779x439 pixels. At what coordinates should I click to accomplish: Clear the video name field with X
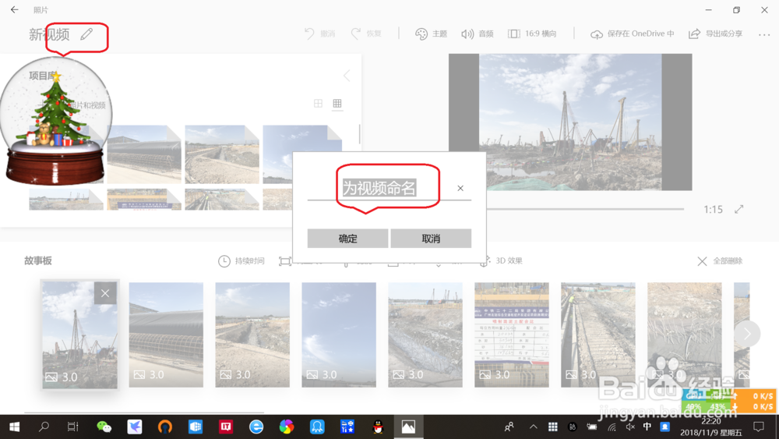pyautogui.click(x=460, y=188)
